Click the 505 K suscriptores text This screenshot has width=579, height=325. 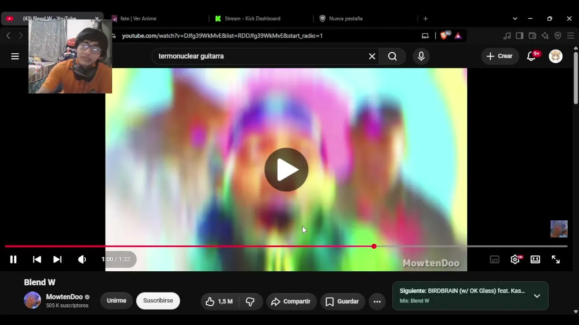(x=67, y=306)
